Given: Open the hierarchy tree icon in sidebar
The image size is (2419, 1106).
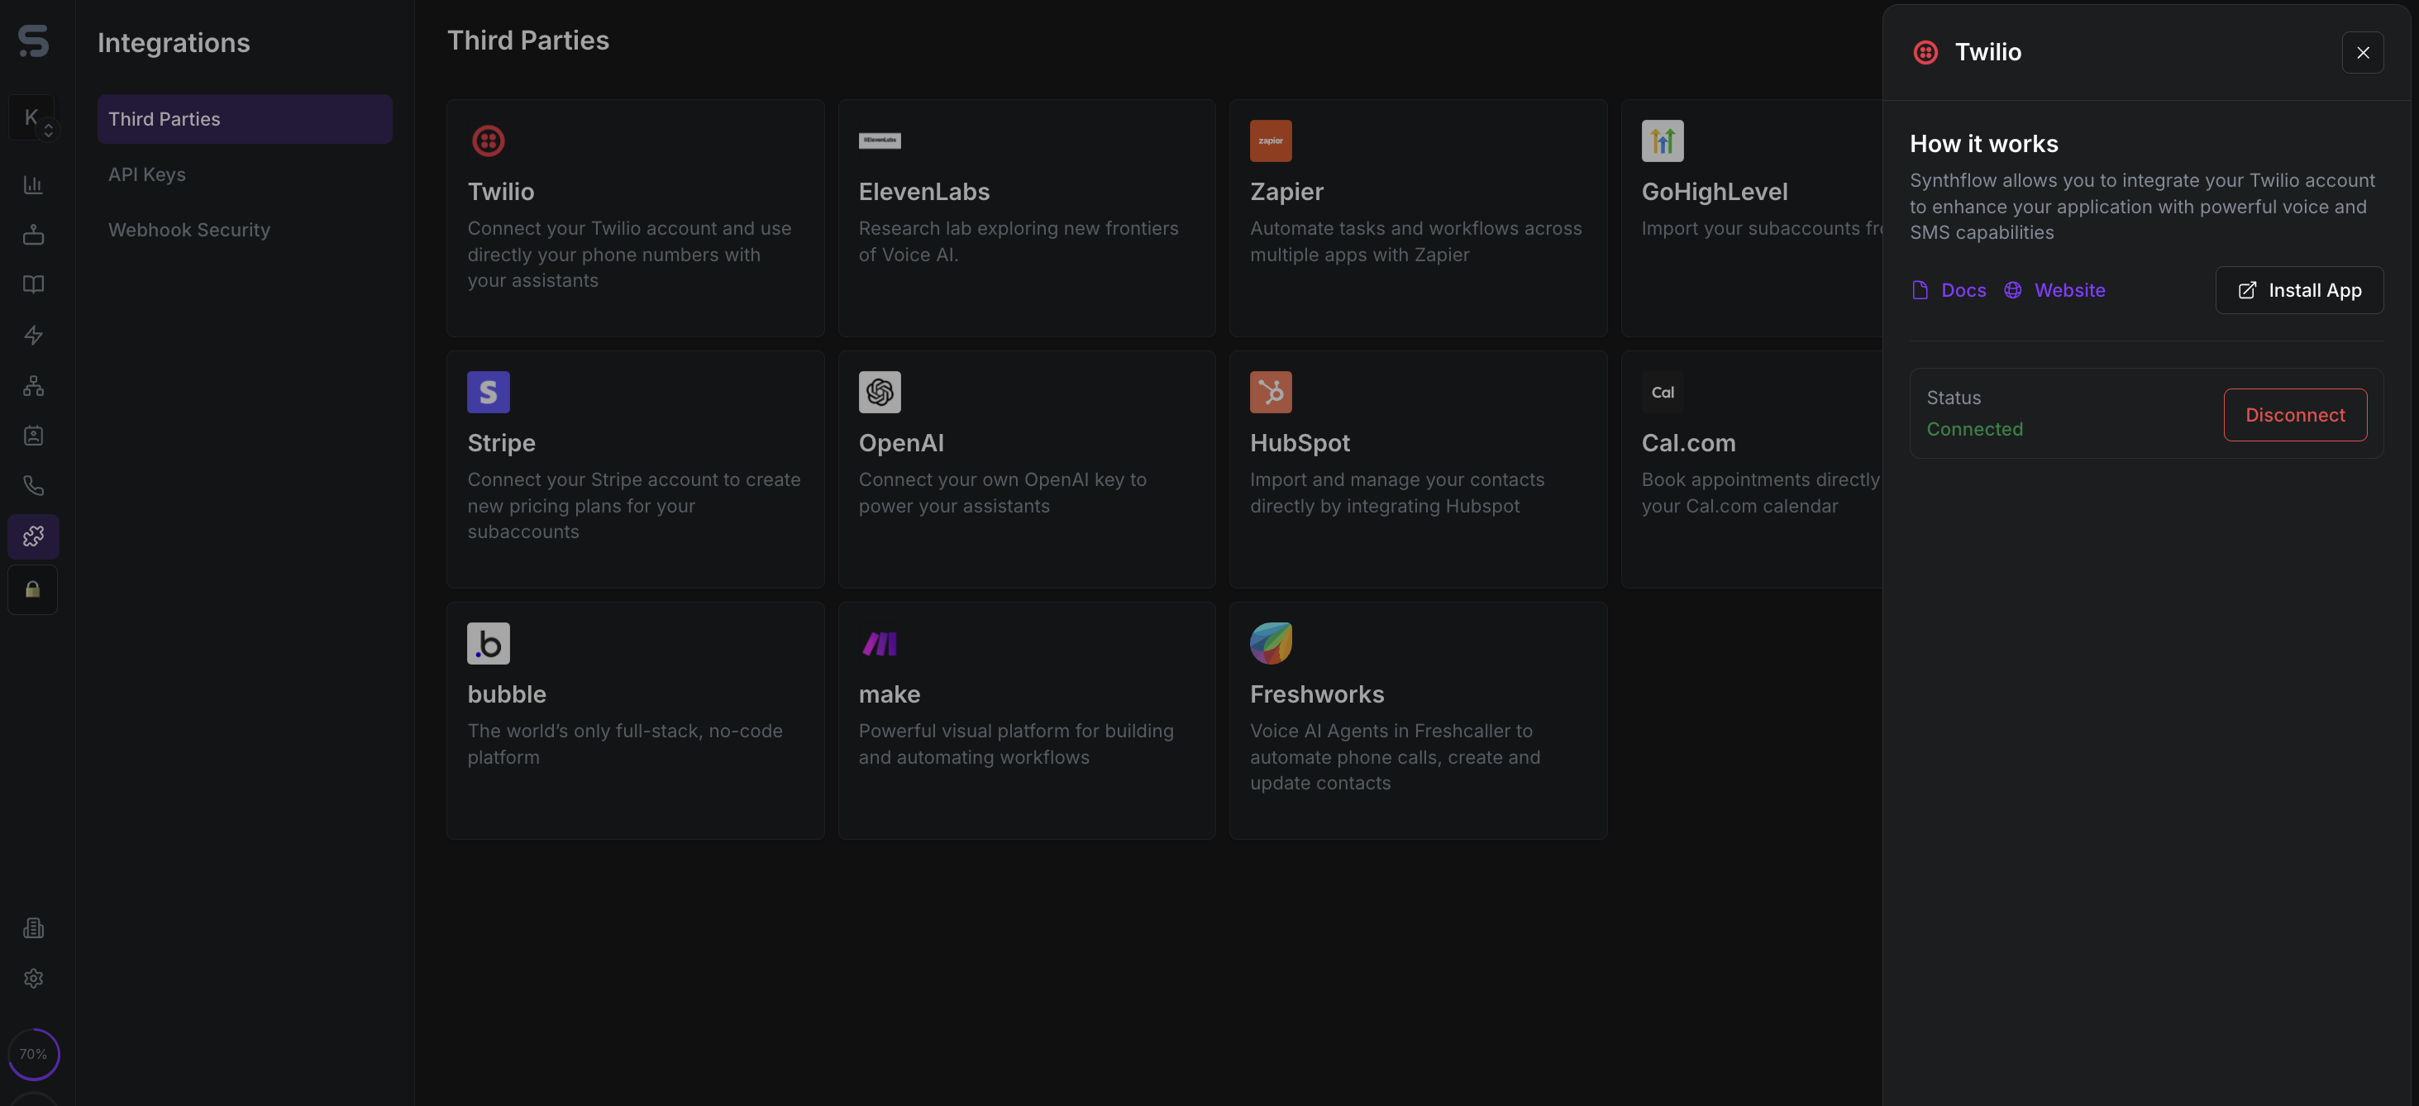Looking at the screenshot, I should tap(33, 386).
